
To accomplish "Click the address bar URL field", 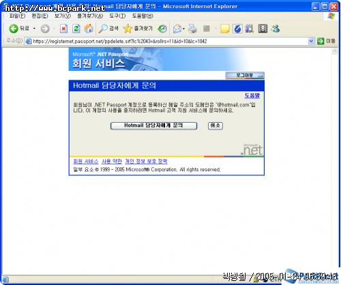I will 169,42.
